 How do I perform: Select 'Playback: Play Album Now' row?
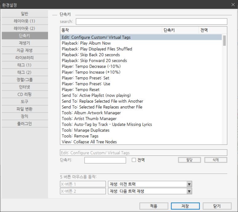tap(141, 43)
